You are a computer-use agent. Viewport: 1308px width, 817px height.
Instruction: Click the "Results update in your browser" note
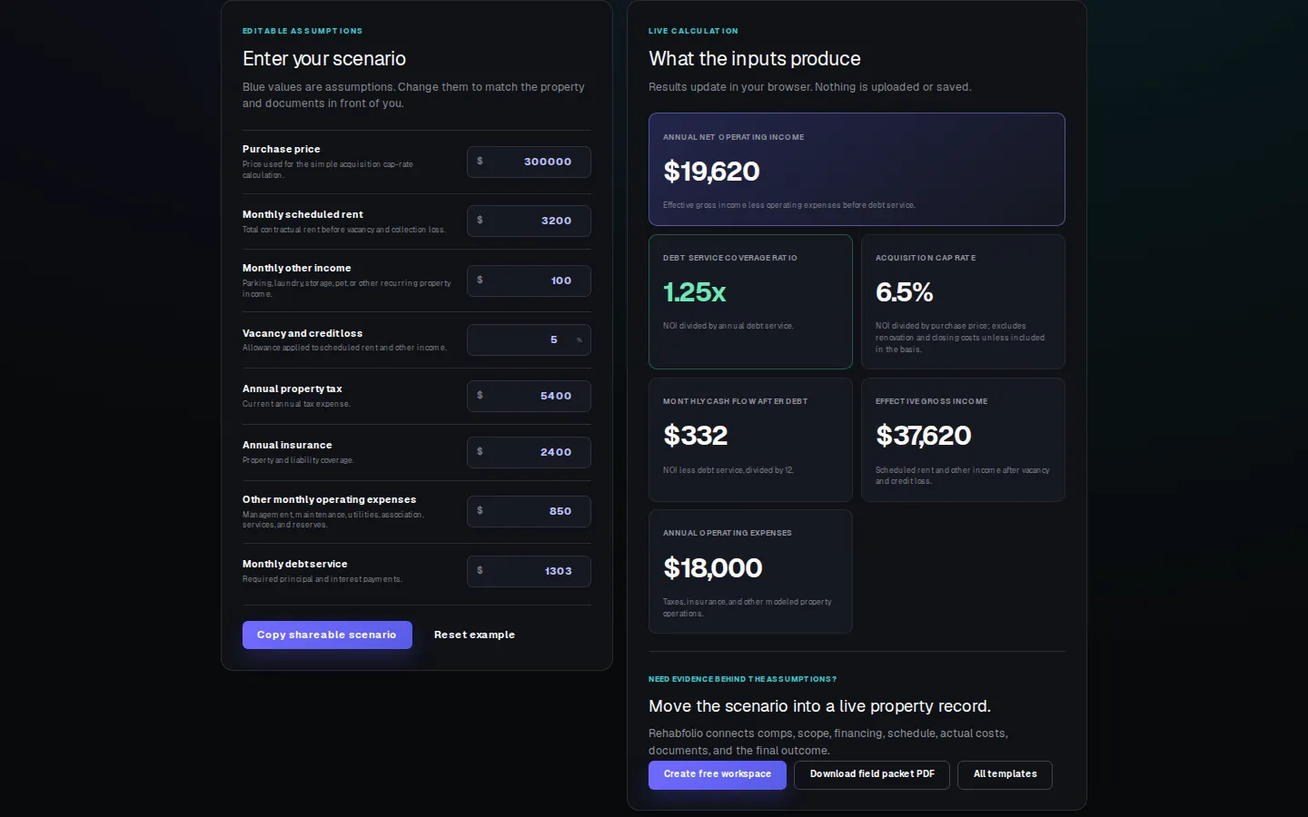coord(810,87)
